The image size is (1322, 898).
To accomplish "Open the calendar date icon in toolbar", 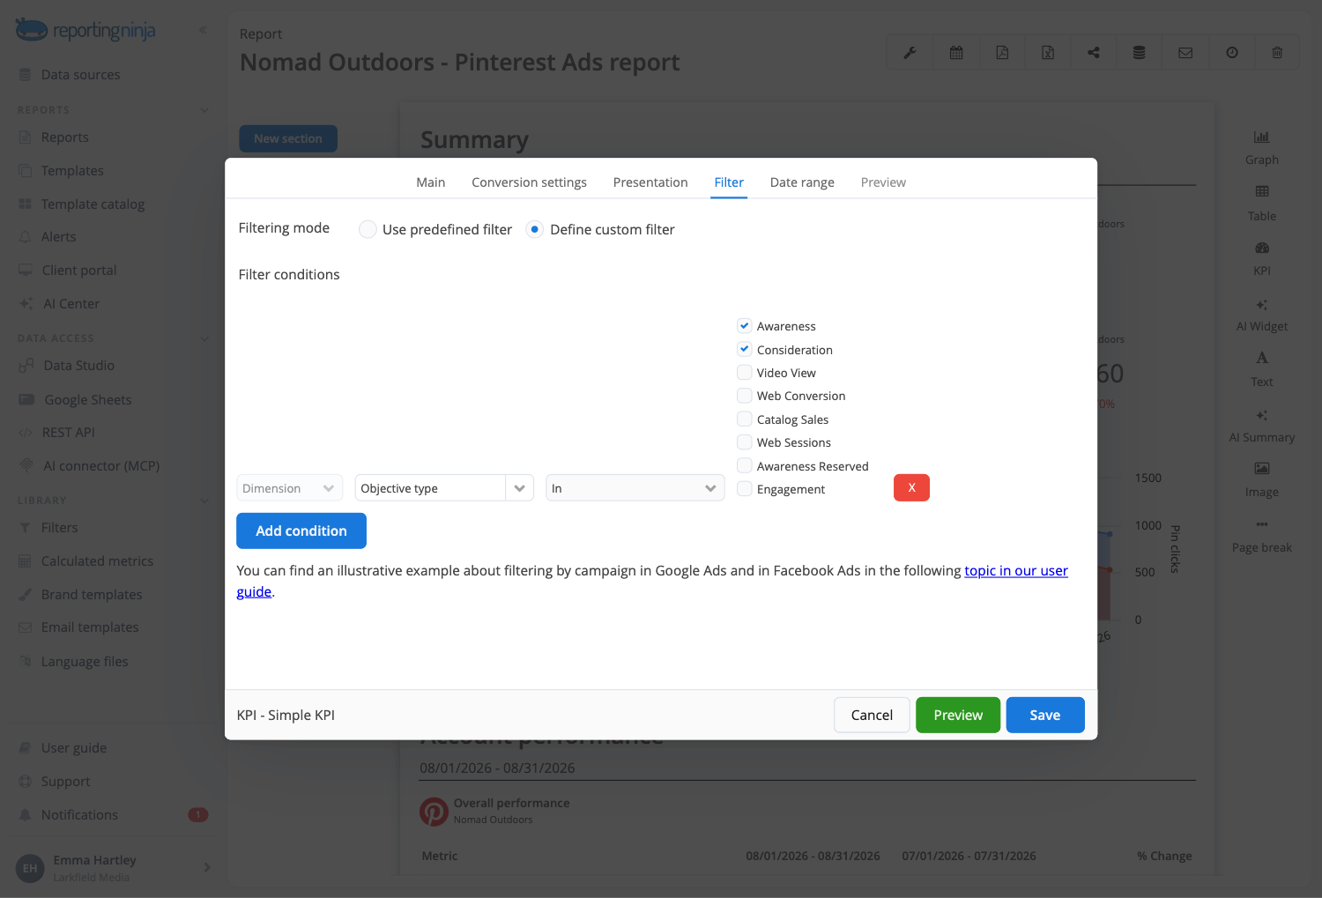I will pos(956,53).
